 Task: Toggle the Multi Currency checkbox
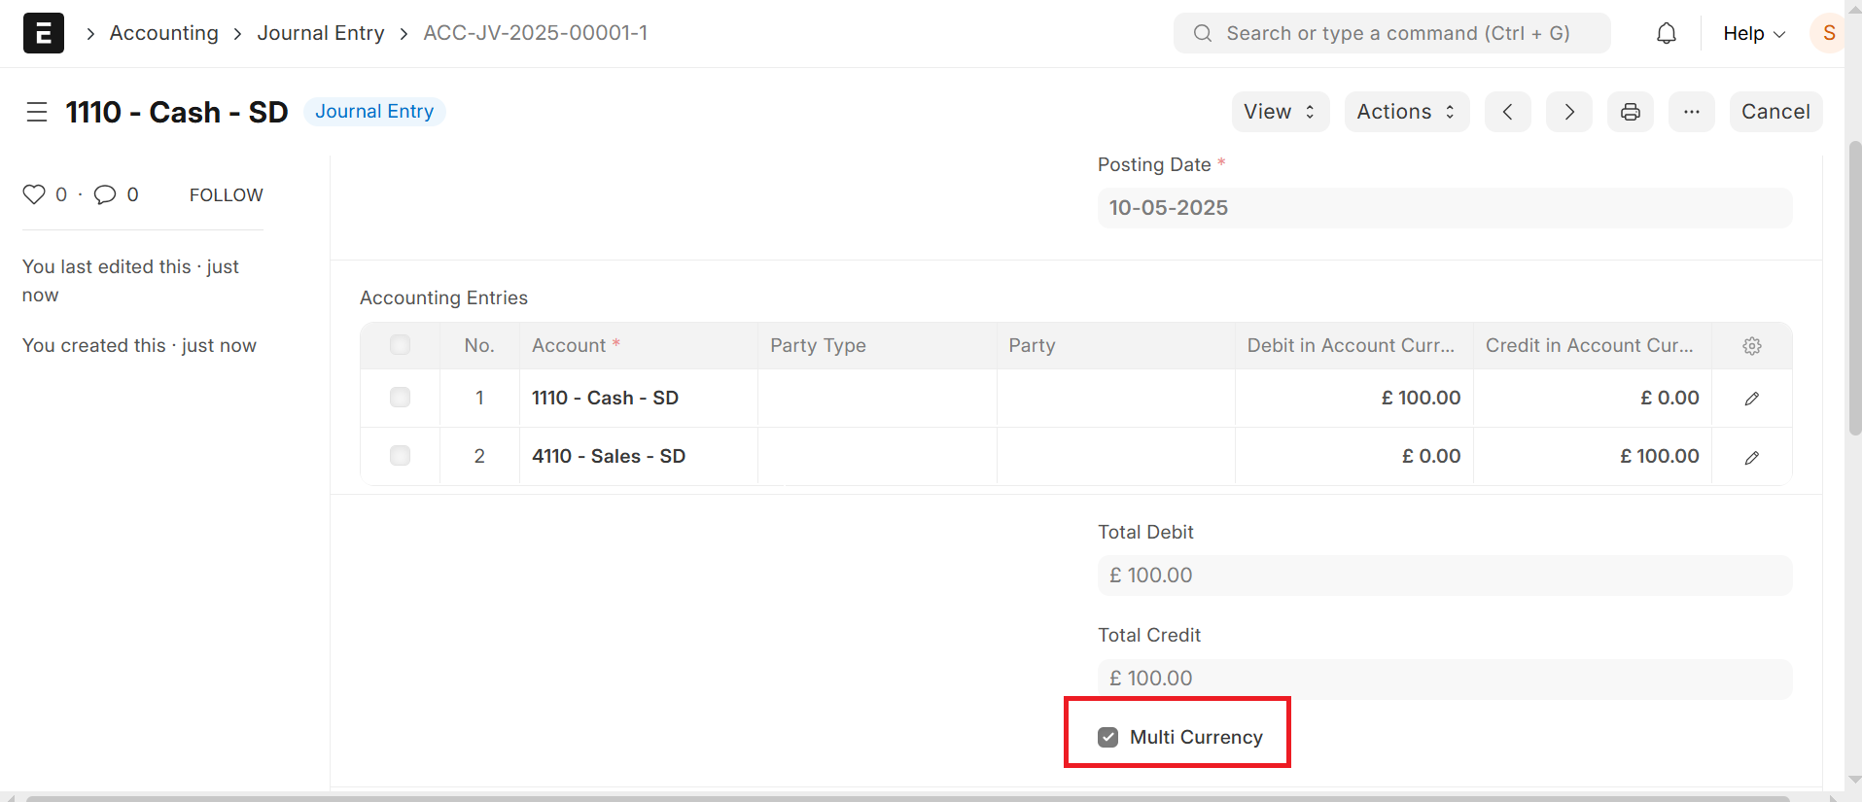(1108, 737)
